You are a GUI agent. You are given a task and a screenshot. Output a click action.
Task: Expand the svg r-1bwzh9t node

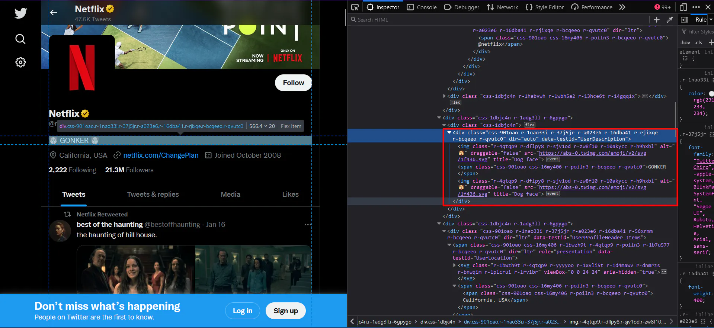coord(454,265)
